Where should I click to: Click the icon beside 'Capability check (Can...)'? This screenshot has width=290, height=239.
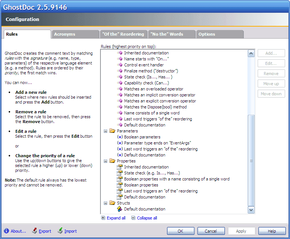120,83
